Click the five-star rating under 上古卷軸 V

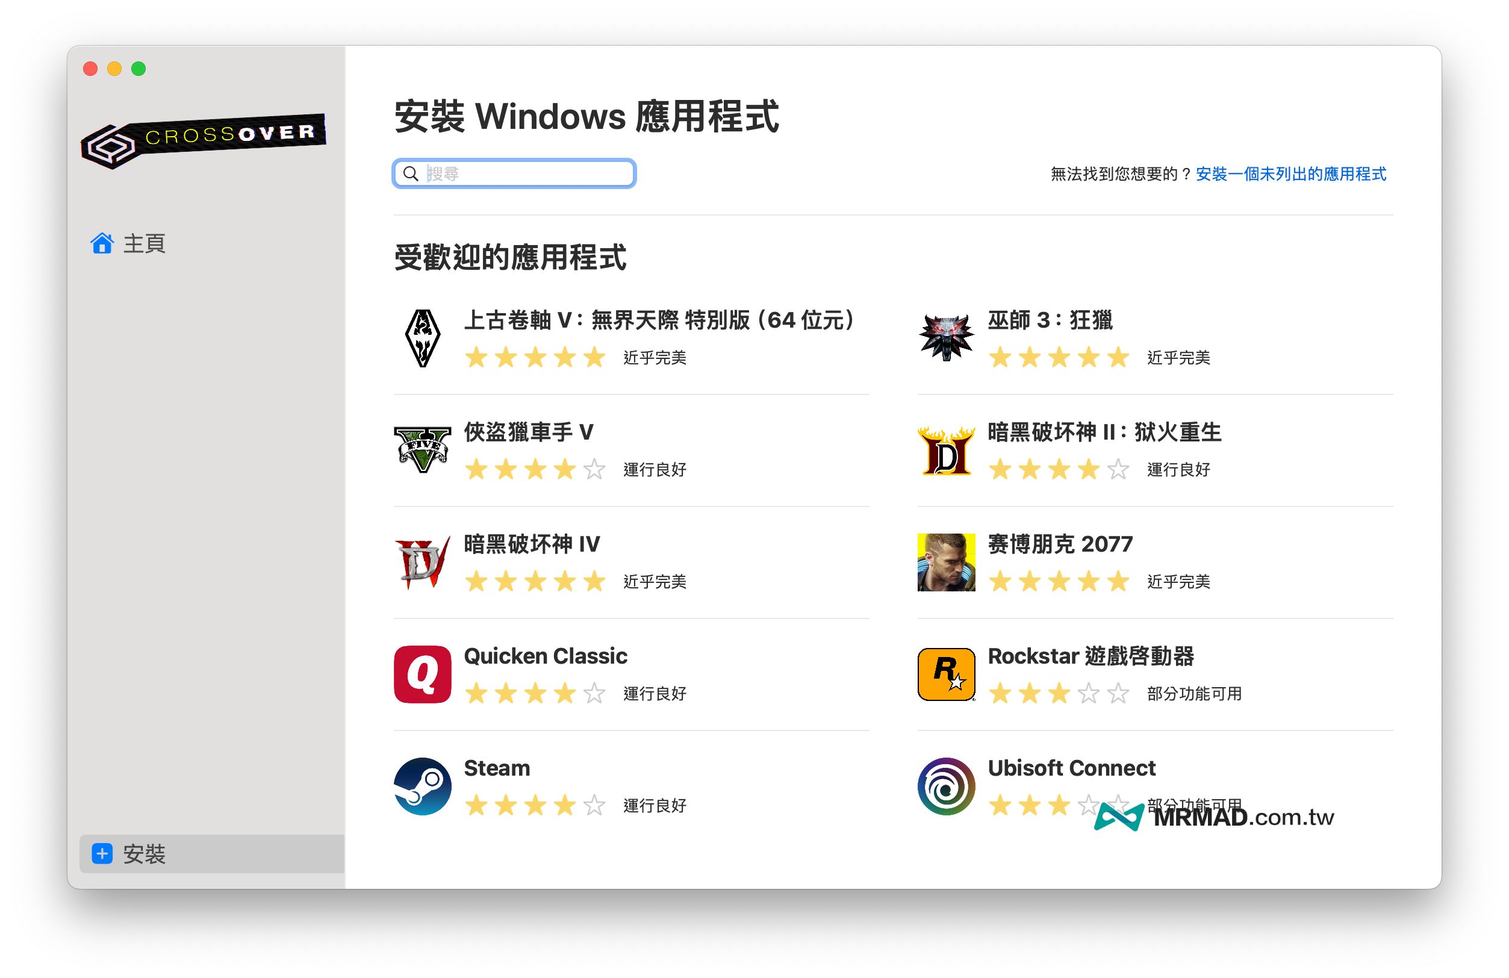535,358
